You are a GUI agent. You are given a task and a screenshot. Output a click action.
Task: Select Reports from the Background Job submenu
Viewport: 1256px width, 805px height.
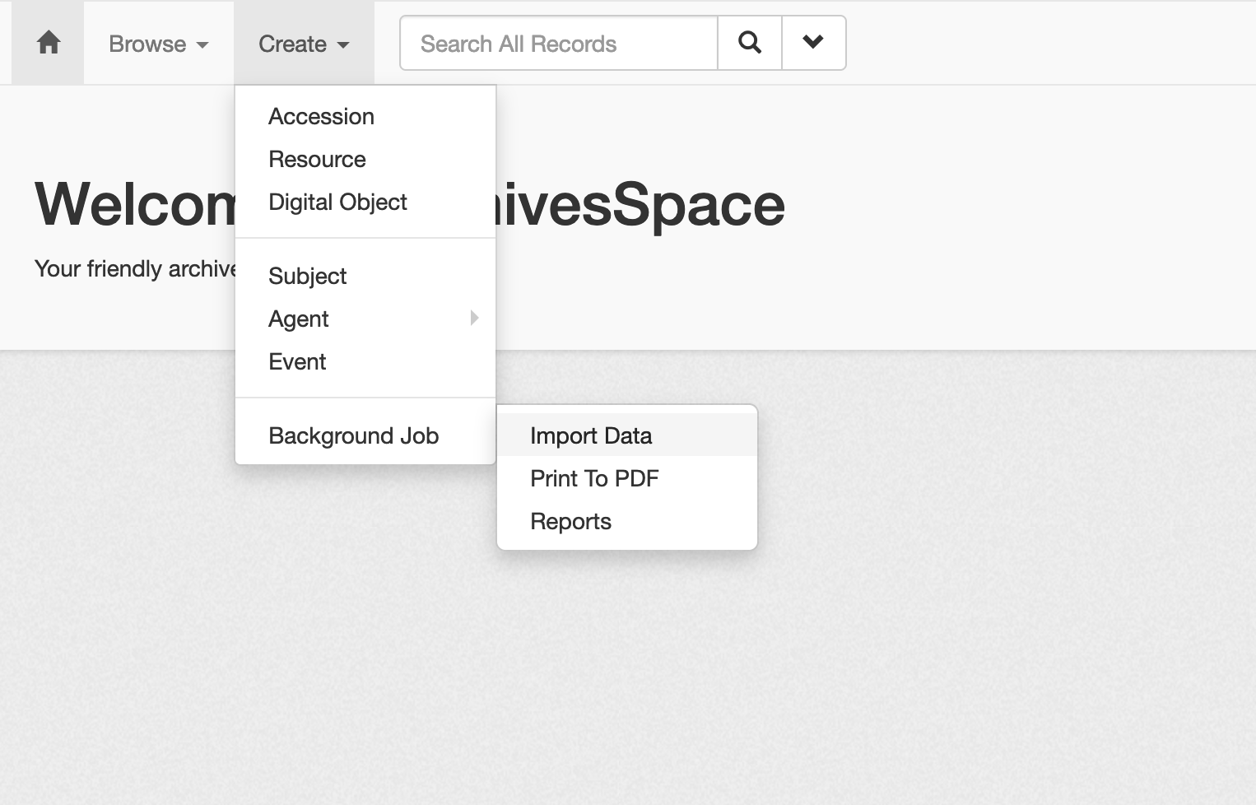coord(570,521)
